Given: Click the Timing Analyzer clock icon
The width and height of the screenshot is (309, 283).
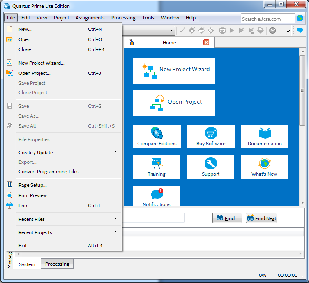Looking at the screenshot, I should (x=272, y=30).
